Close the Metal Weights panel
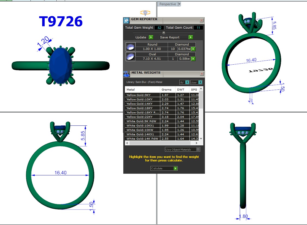This screenshot has width=307, height=225. (x=201, y=74)
